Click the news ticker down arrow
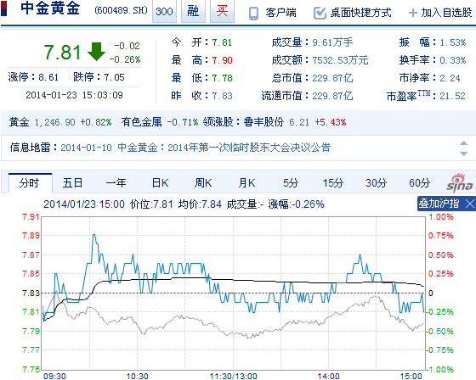 coord(463,154)
